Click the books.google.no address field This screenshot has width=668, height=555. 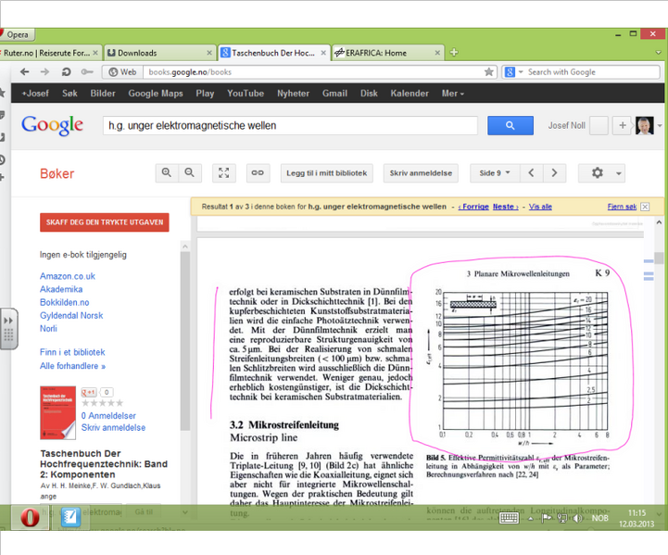pos(313,72)
